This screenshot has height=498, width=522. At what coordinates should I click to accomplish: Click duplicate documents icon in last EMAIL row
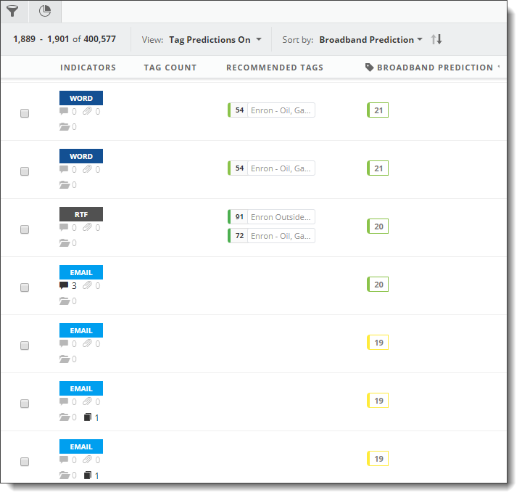88,475
